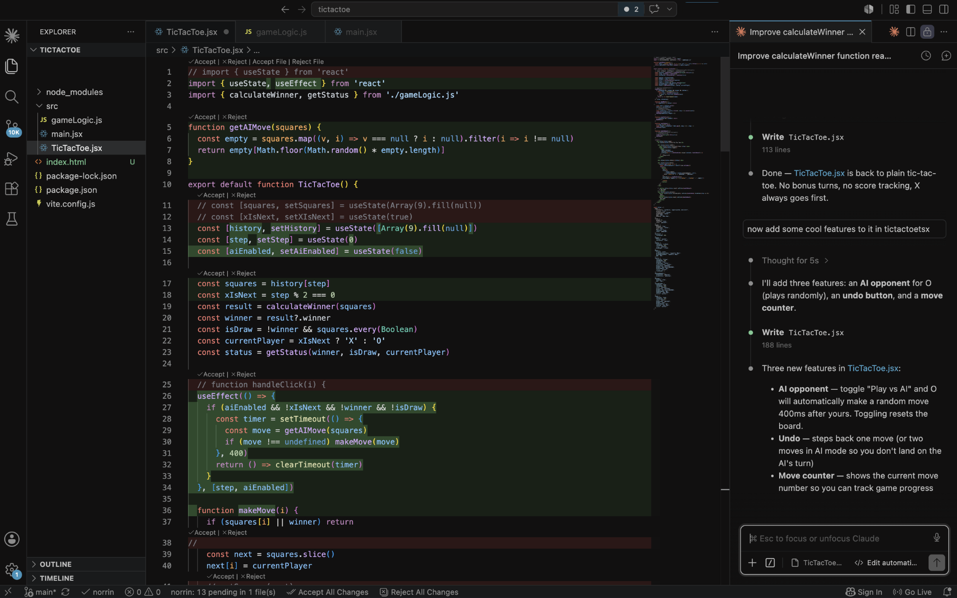Go back with the navigation arrow
957x598 pixels.
(285, 9)
